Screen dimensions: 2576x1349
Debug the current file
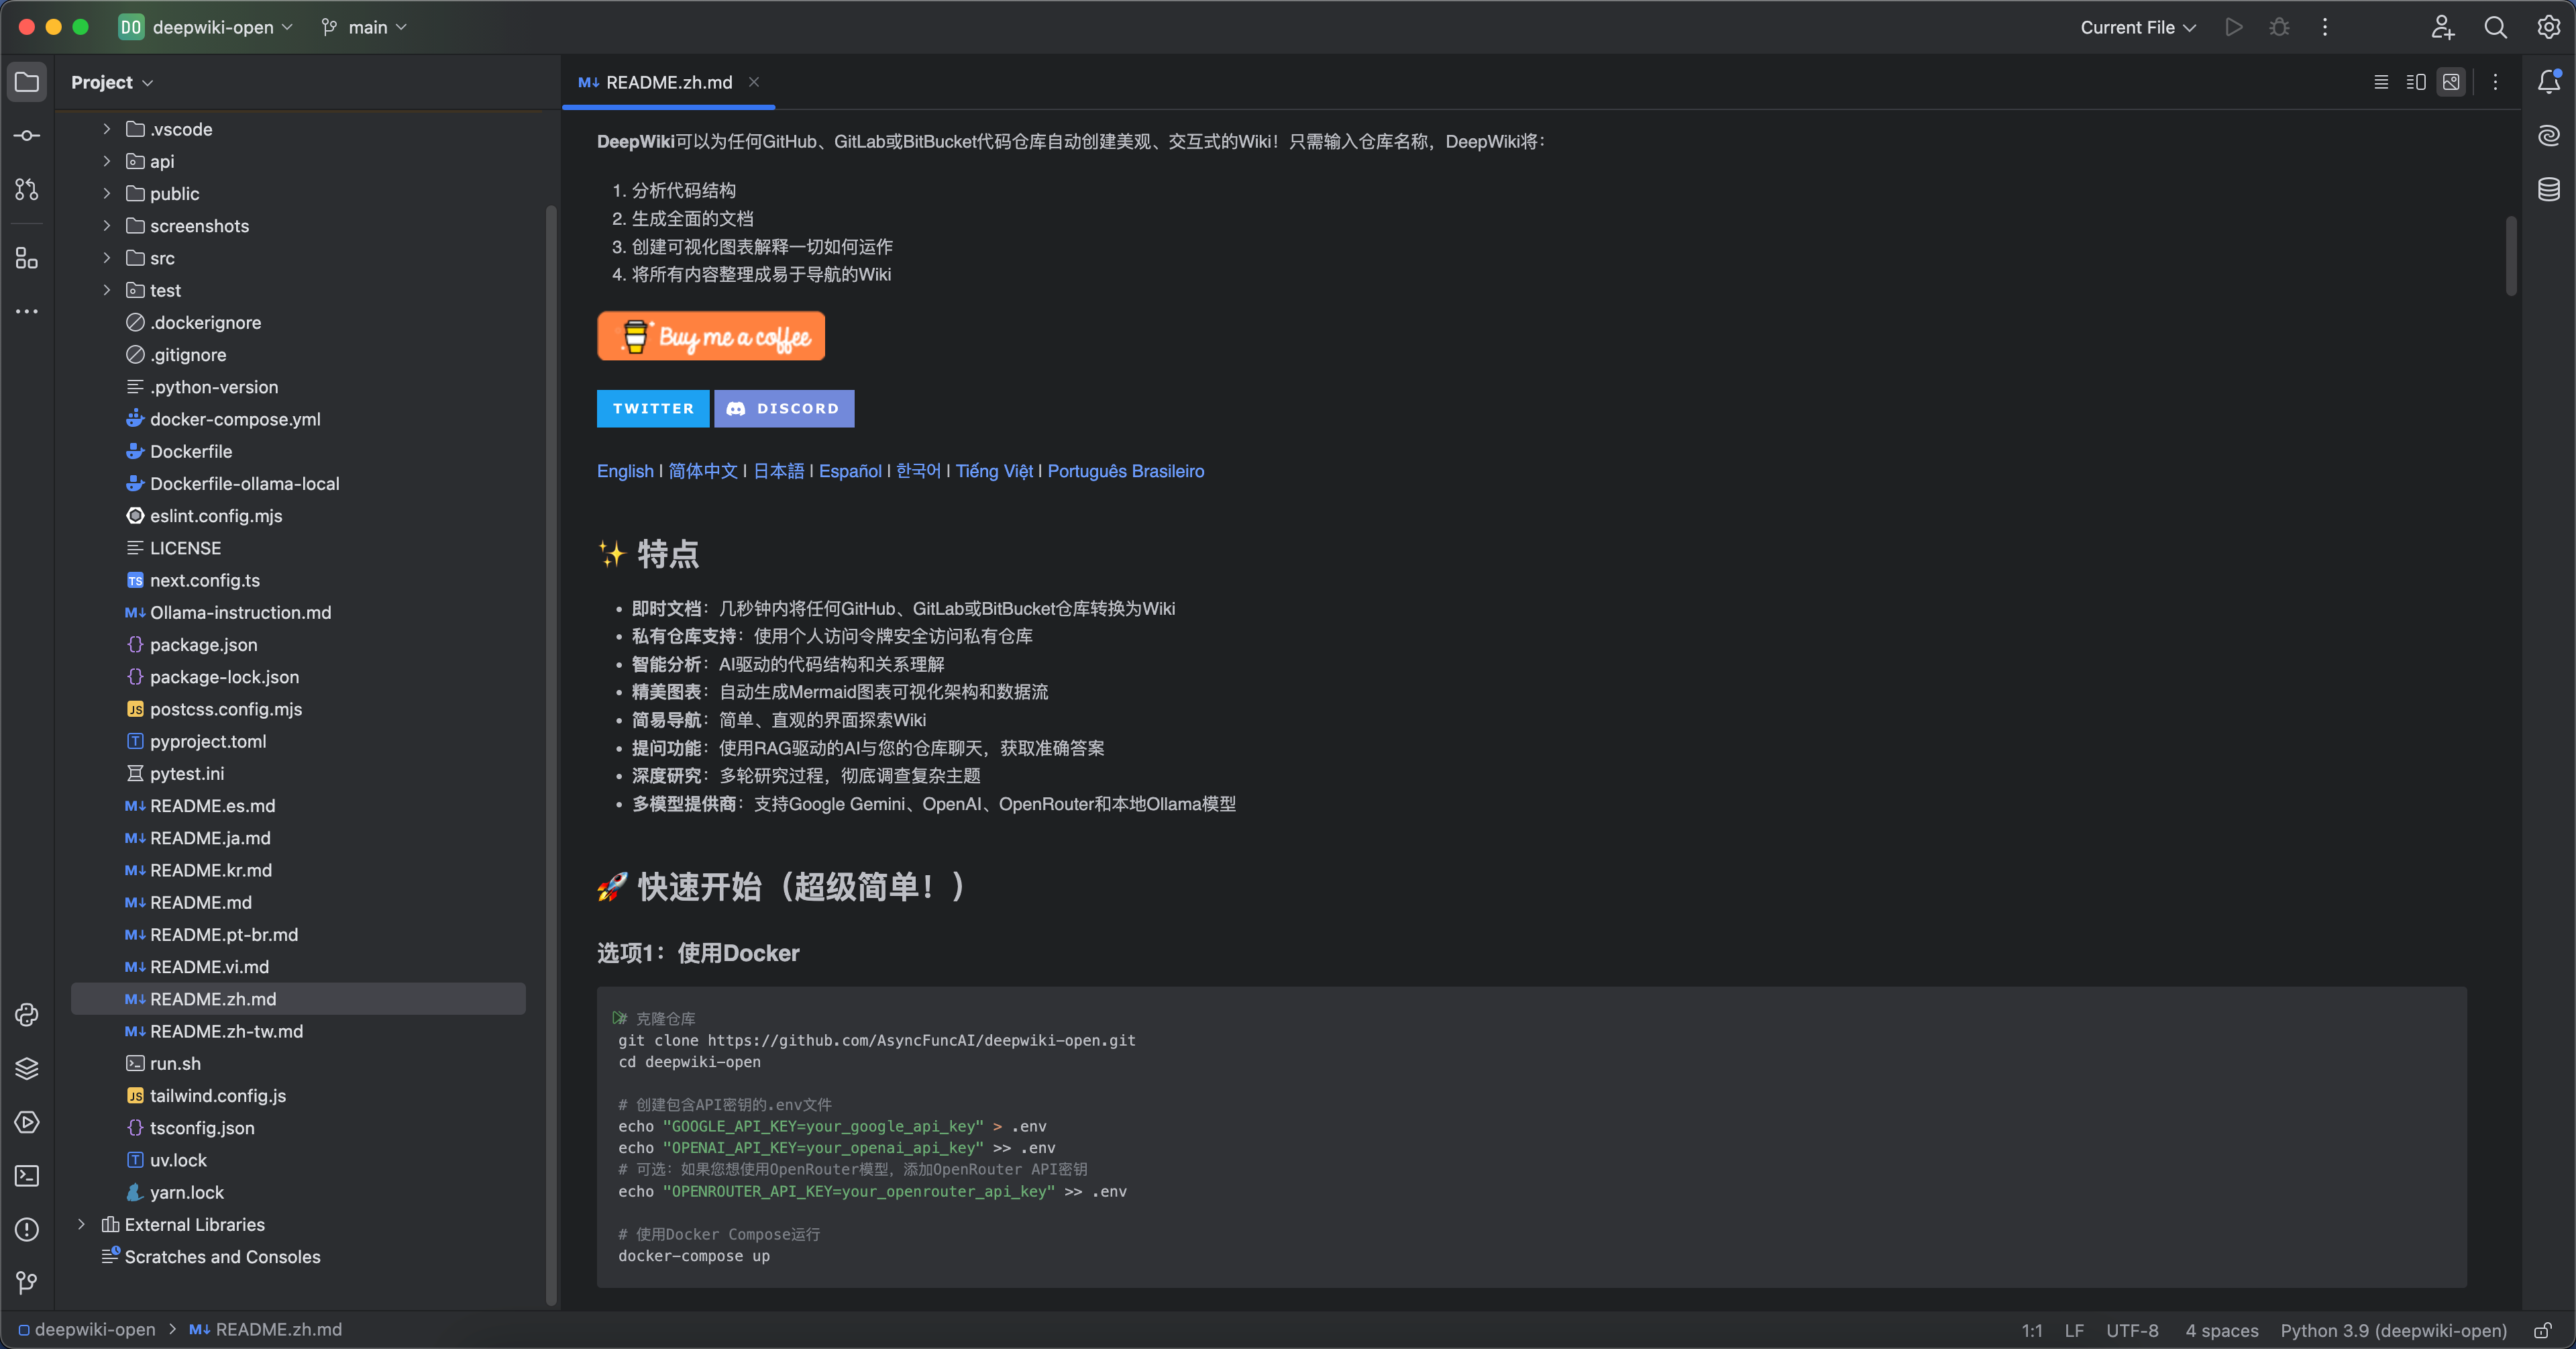tap(2279, 27)
